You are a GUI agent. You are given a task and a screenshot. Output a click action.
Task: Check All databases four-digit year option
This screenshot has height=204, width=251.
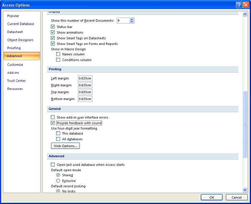point(58,139)
